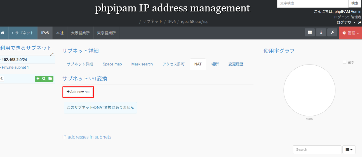Click the 利用できるサブネット heading
362x157 pixels.
click(x=26, y=48)
